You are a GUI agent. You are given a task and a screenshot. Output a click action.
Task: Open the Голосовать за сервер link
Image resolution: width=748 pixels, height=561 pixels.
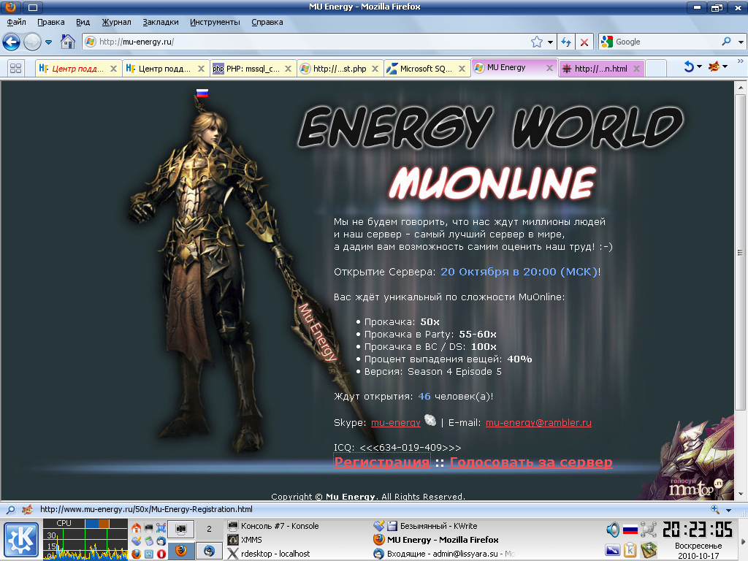(531, 462)
